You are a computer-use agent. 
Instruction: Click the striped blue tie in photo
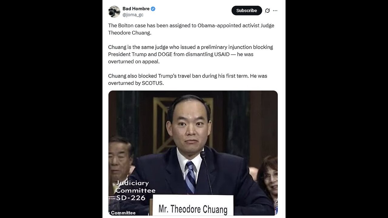[x=190, y=177]
